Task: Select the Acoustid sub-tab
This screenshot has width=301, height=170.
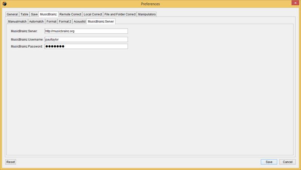Action: pyautogui.click(x=79, y=21)
